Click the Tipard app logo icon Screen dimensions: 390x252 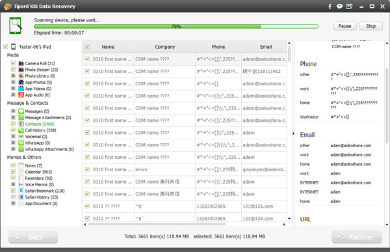(x=8, y=7)
